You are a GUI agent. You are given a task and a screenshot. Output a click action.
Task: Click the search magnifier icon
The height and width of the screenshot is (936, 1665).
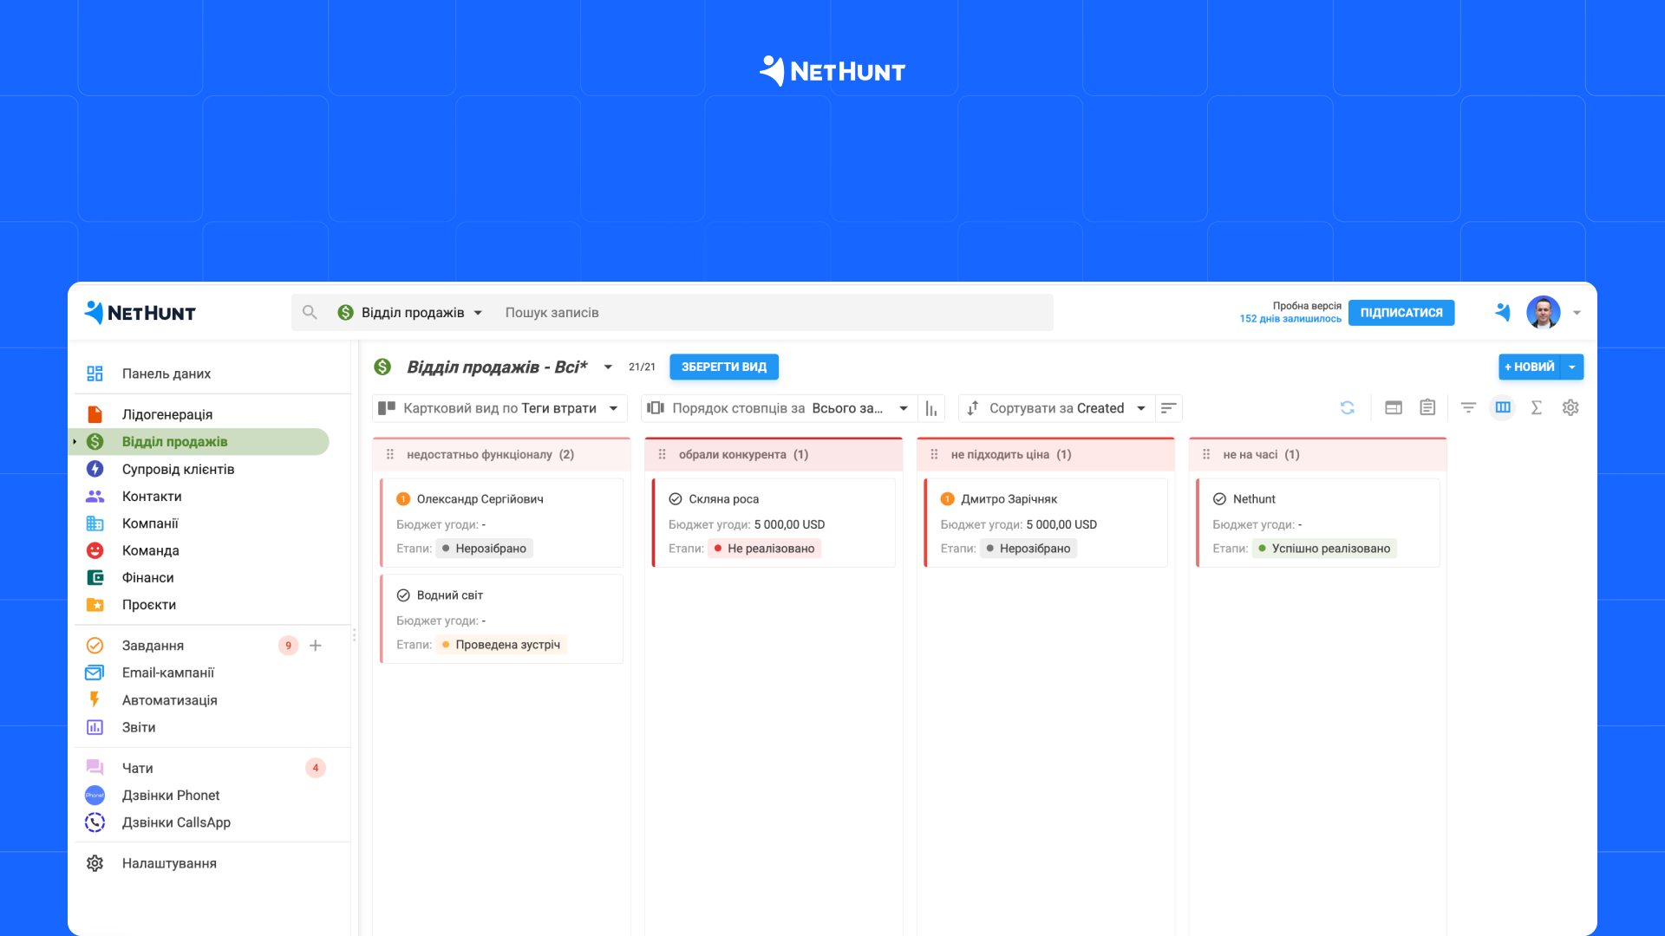pos(310,312)
